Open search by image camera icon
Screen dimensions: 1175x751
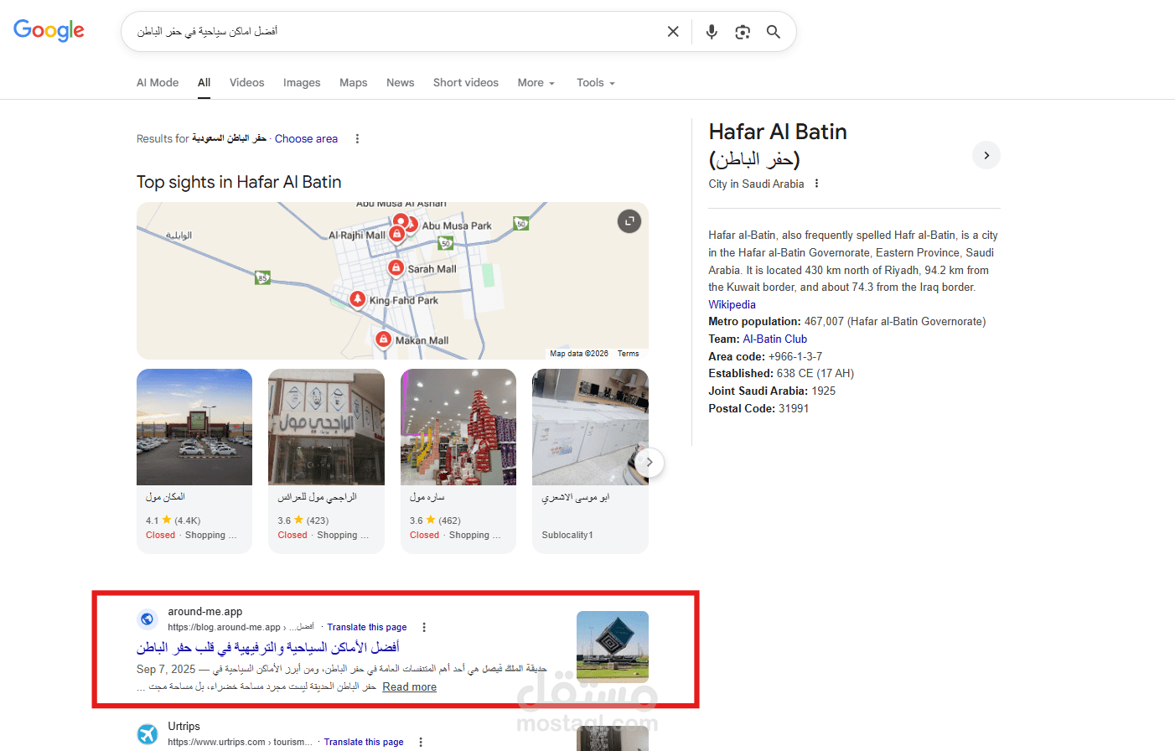tap(743, 32)
